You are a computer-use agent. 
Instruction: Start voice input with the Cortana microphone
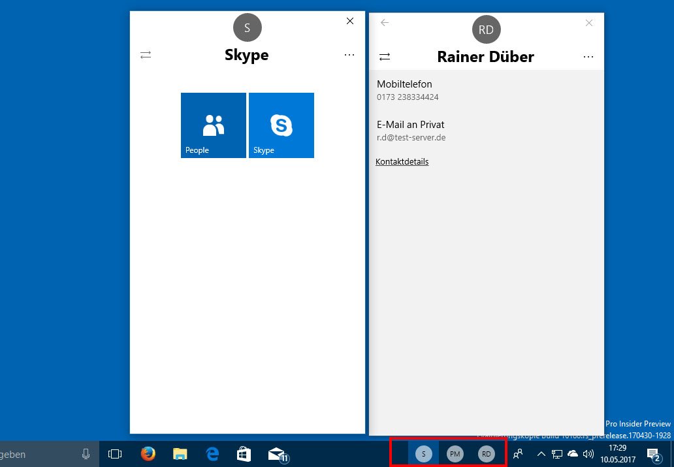click(x=86, y=453)
